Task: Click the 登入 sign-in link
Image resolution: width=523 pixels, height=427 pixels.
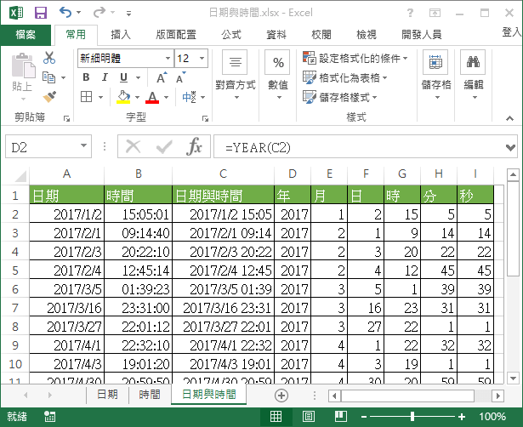Action: 512,32
